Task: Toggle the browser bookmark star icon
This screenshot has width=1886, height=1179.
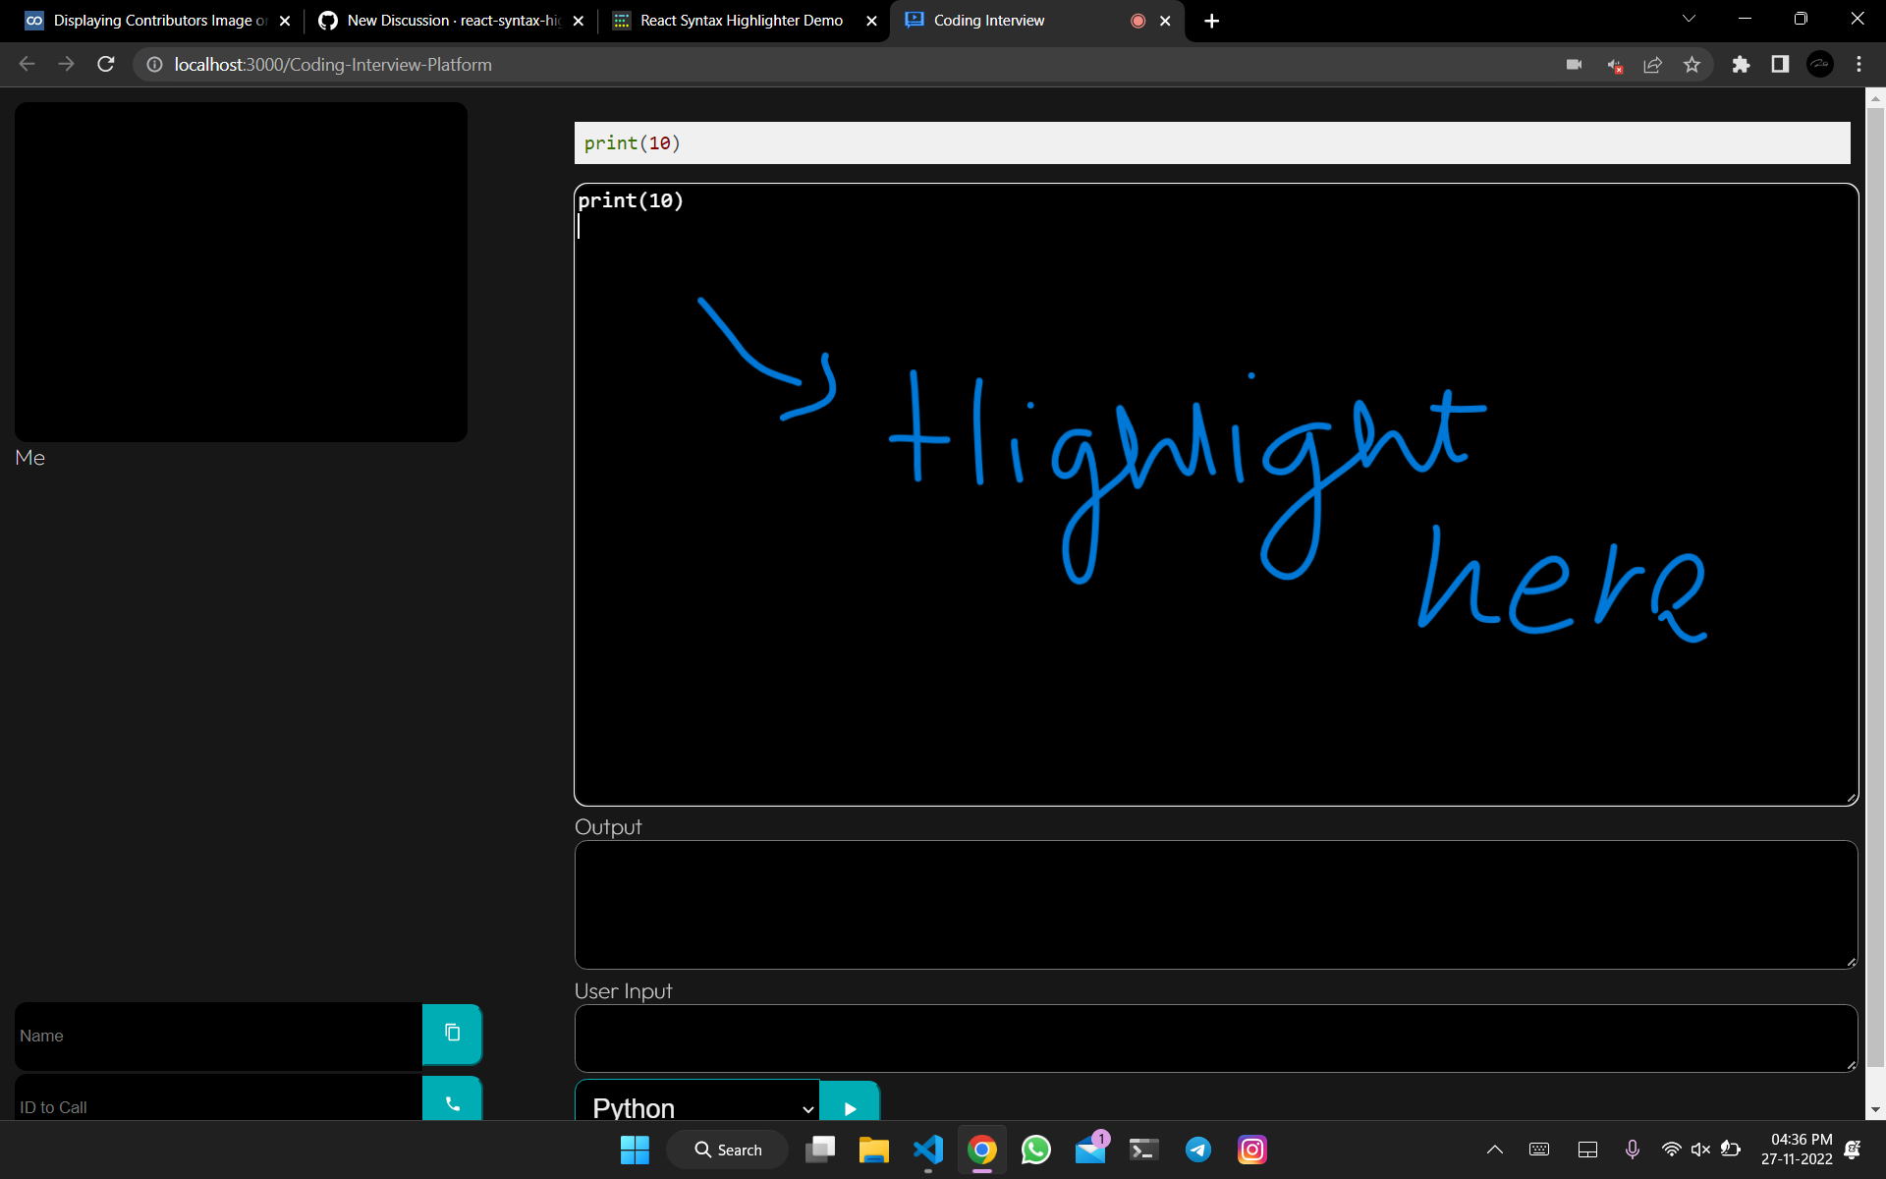Action: (x=1694, y=64)
